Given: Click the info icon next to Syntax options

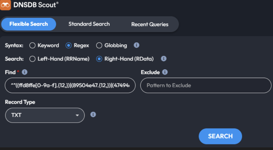Looking at the screenshot, I should click(x=137, y=45).
